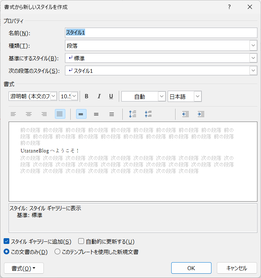Confirm with OK button
Screen dimensions: 261x278
point(191,268)
